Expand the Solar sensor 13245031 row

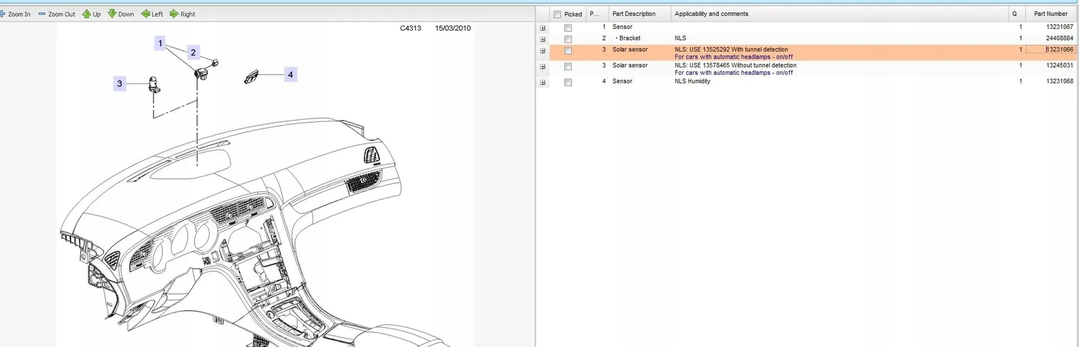(x=543, y=66)
